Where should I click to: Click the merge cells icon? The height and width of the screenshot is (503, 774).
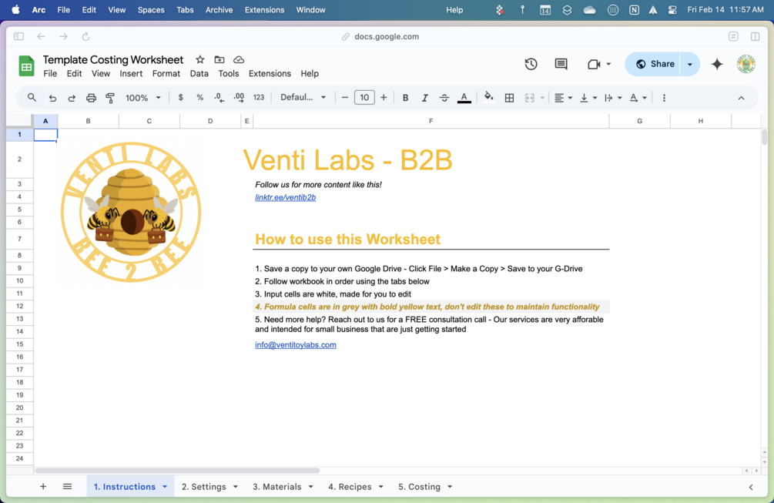(x=530, y=98)
